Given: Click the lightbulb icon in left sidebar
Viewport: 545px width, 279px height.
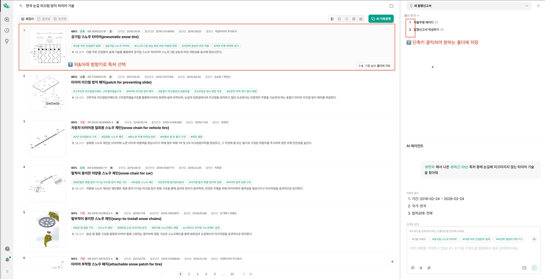Looking at the screenshot, I should 7,41.
